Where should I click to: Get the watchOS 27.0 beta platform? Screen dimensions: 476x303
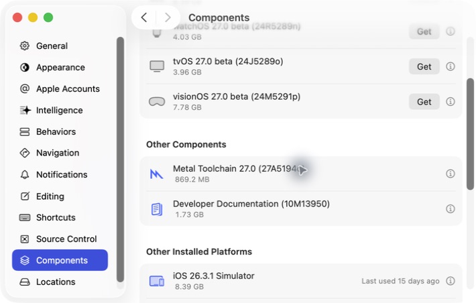[x=424, y=32]
